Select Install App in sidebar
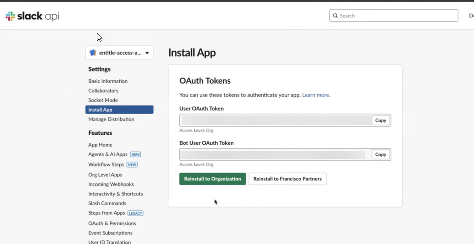Screen dimensions: 474x244 [x=119, y=110]
